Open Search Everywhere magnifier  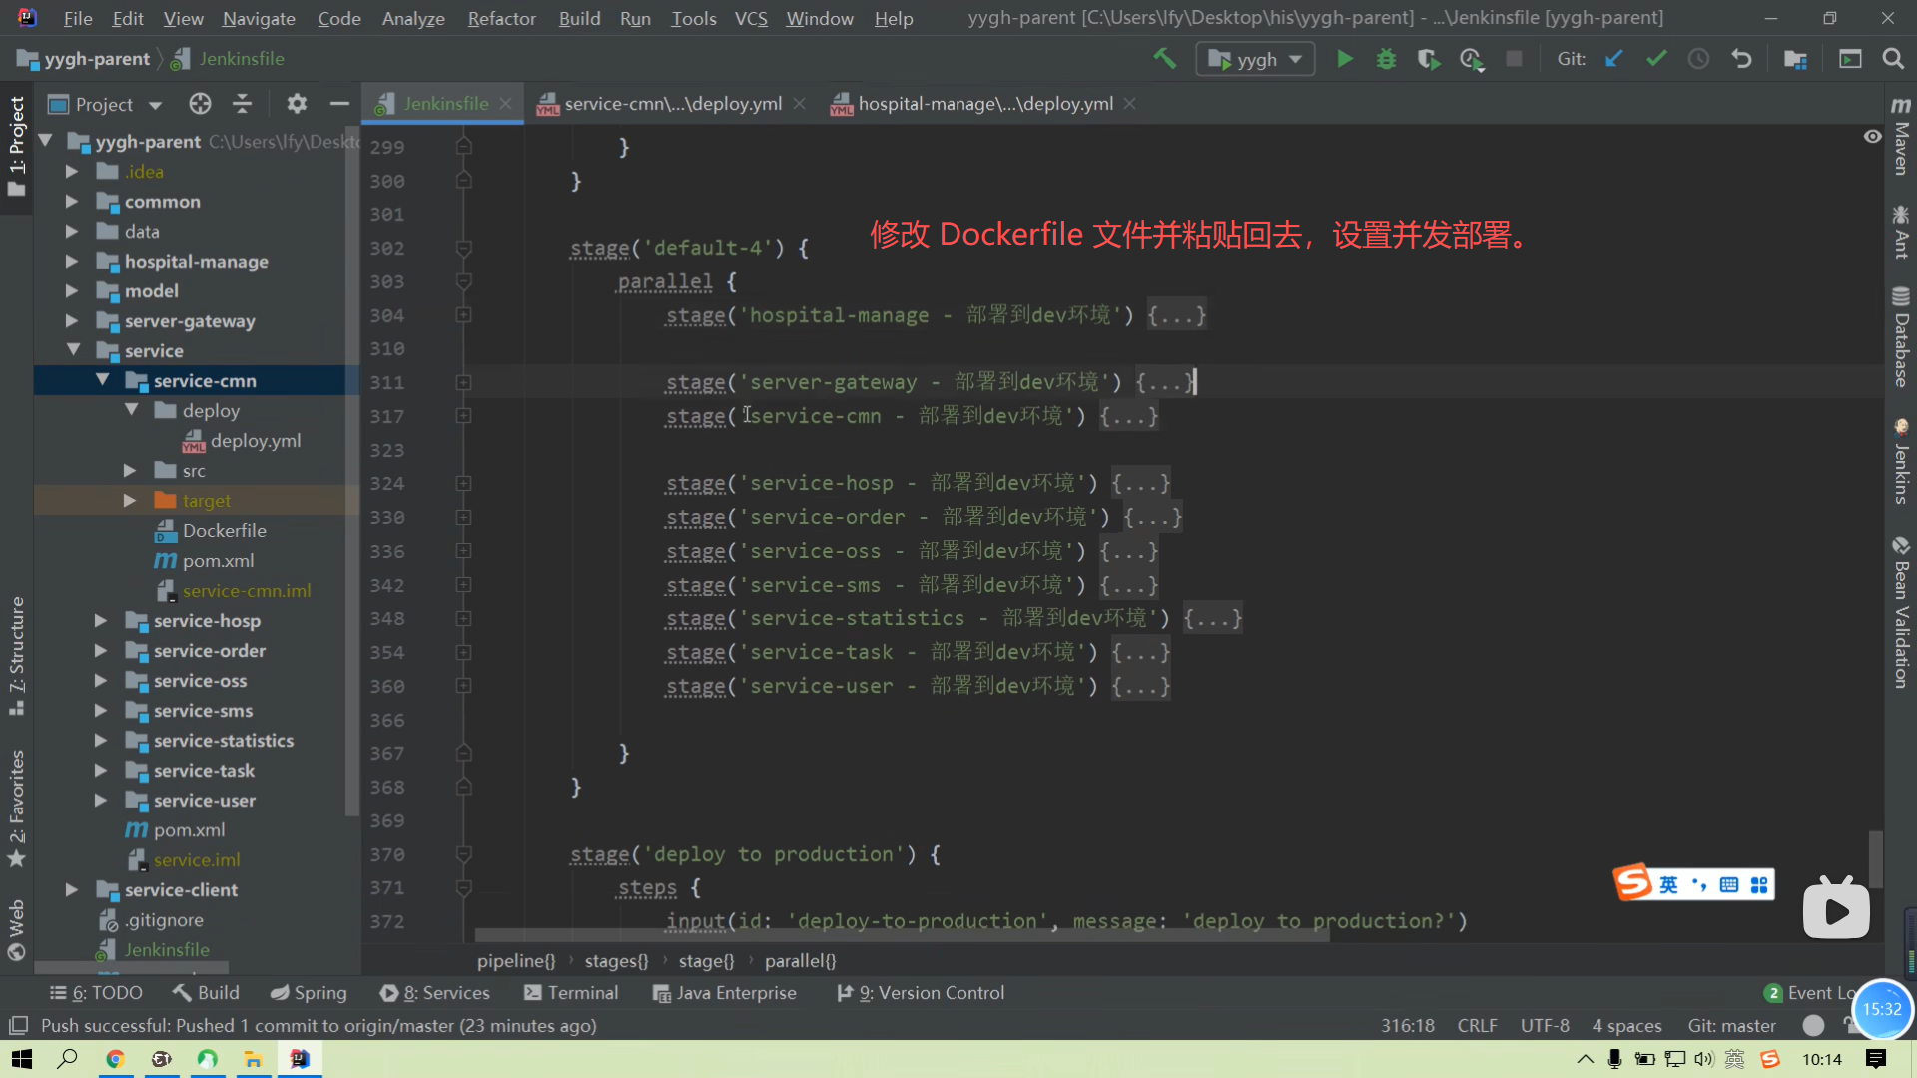point(1893,59)
